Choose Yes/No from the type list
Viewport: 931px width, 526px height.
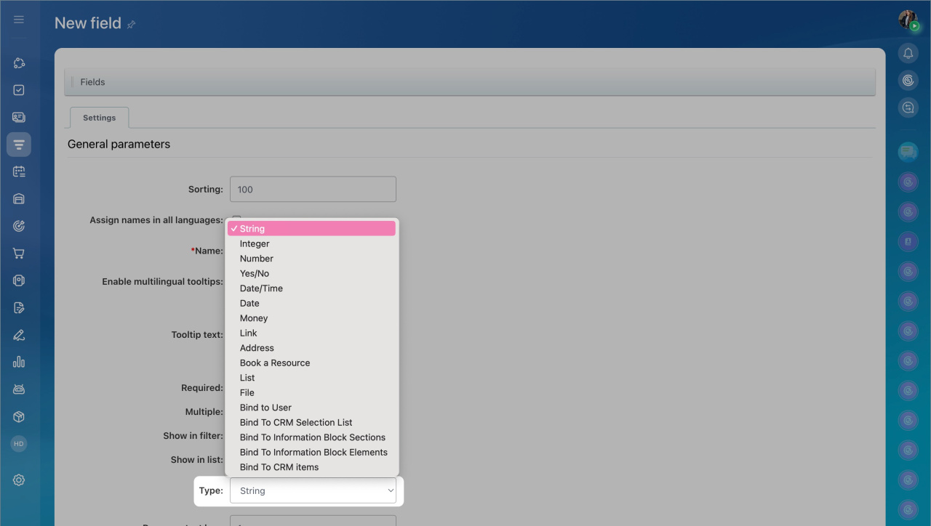click(255, 274)
